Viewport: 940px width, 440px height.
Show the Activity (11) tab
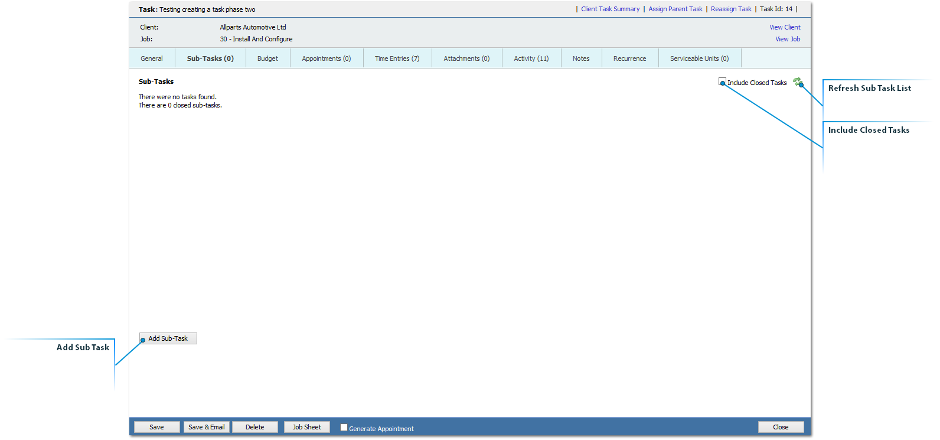point(531,58)
